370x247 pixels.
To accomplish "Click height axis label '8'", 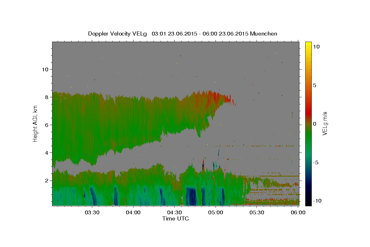I will [x=47, y=97].
